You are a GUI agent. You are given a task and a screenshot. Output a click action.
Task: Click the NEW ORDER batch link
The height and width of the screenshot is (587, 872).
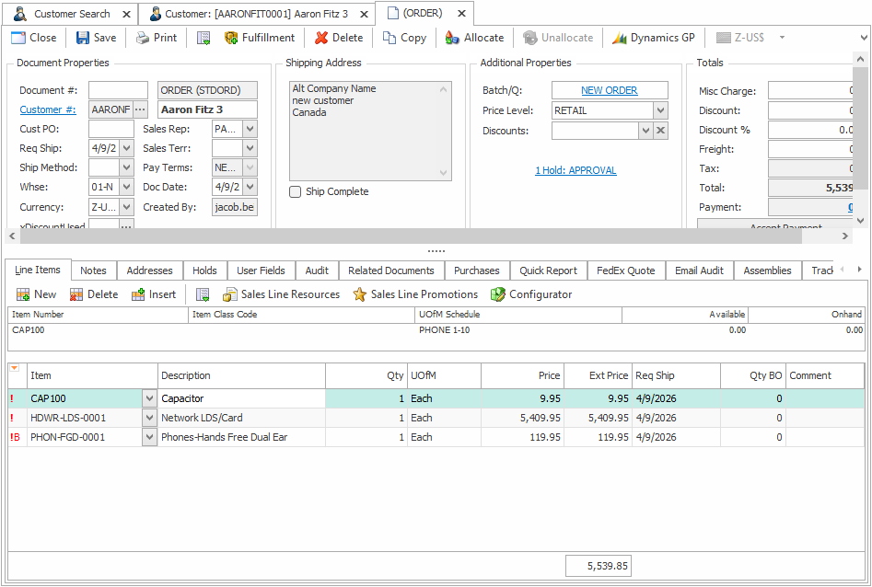pos(609,90)
